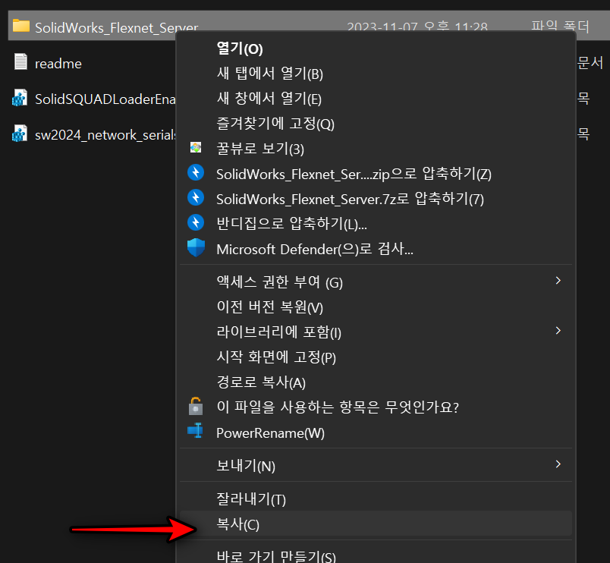Select 바로 가기 만들기(S)
610x563 pixels.
point(376,555)
